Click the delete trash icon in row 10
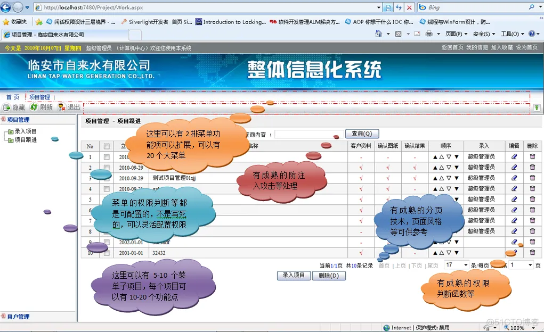The height and width of the screenshot is (332, 544). [x=533, y=252]
